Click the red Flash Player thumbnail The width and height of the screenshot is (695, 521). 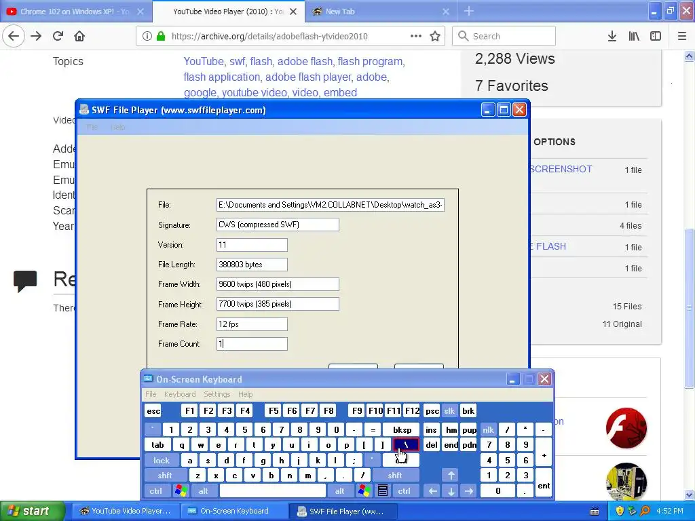[x=626, y=428]
